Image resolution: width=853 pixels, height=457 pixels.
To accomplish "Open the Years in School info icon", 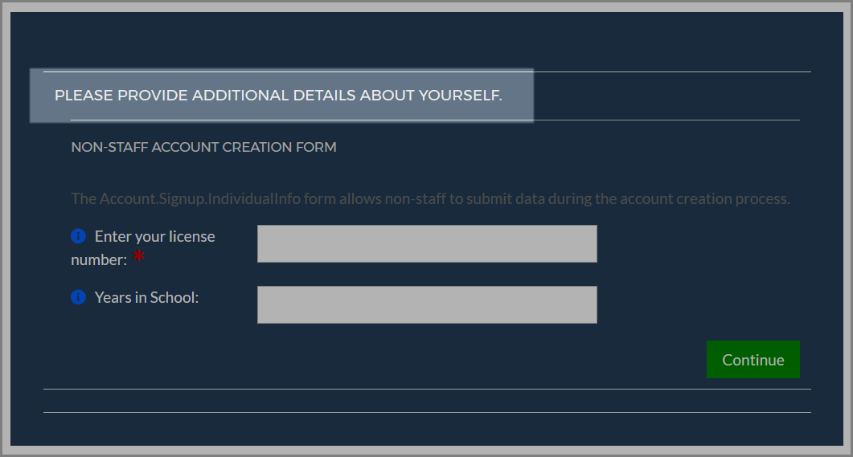I will pyautogui.click(x=78, y=297).
